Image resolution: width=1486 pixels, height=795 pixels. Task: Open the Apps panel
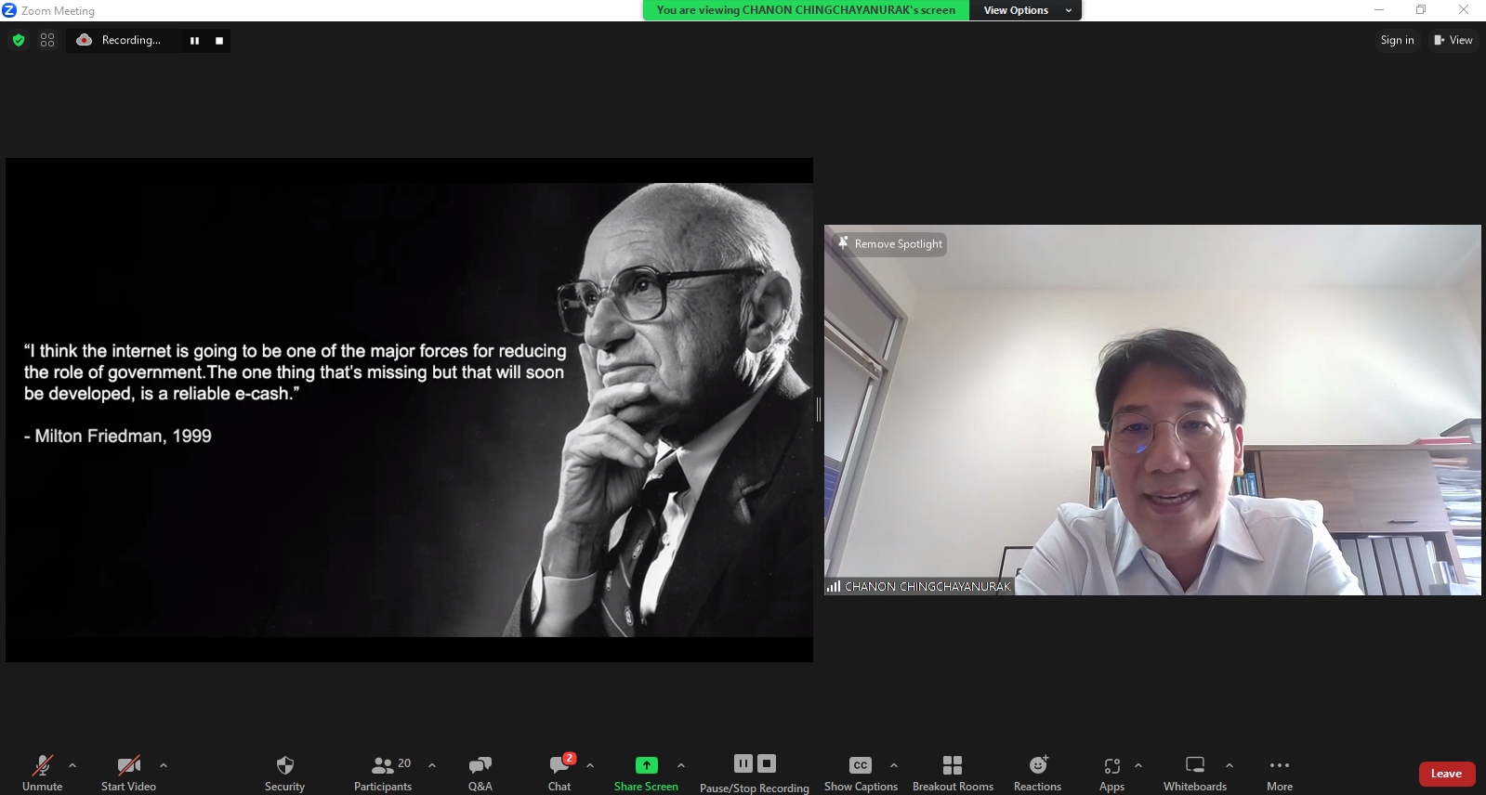[x=1112, y=773]
